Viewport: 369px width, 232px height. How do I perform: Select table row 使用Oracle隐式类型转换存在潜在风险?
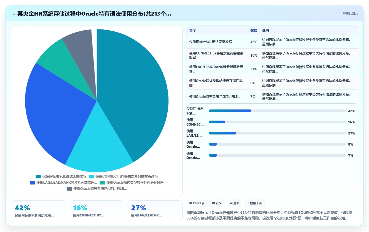[x=272, y=83]
